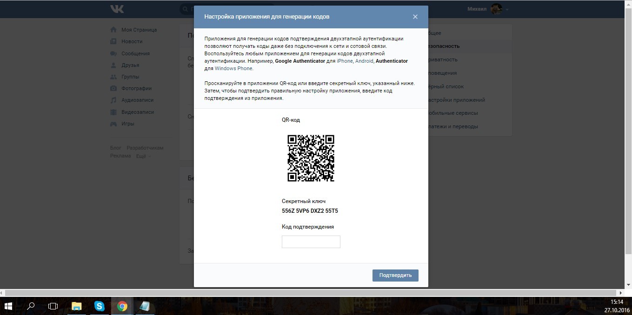
Task: Click the Windows Phone link
Action: [233, 68]
